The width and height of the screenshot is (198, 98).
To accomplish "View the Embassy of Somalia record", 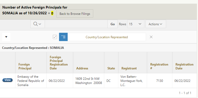I will [8, 80].
